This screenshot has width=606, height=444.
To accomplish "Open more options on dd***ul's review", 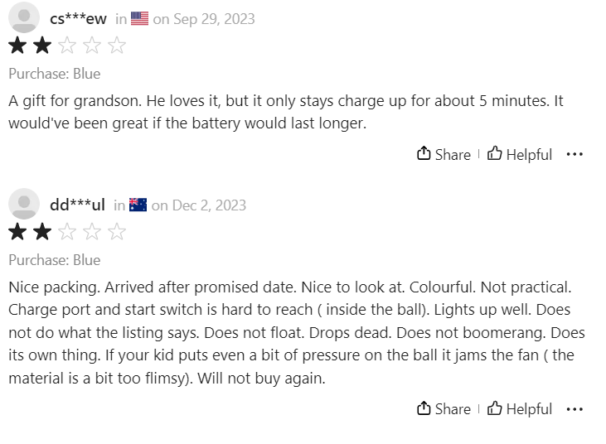I will pos(574,408).
